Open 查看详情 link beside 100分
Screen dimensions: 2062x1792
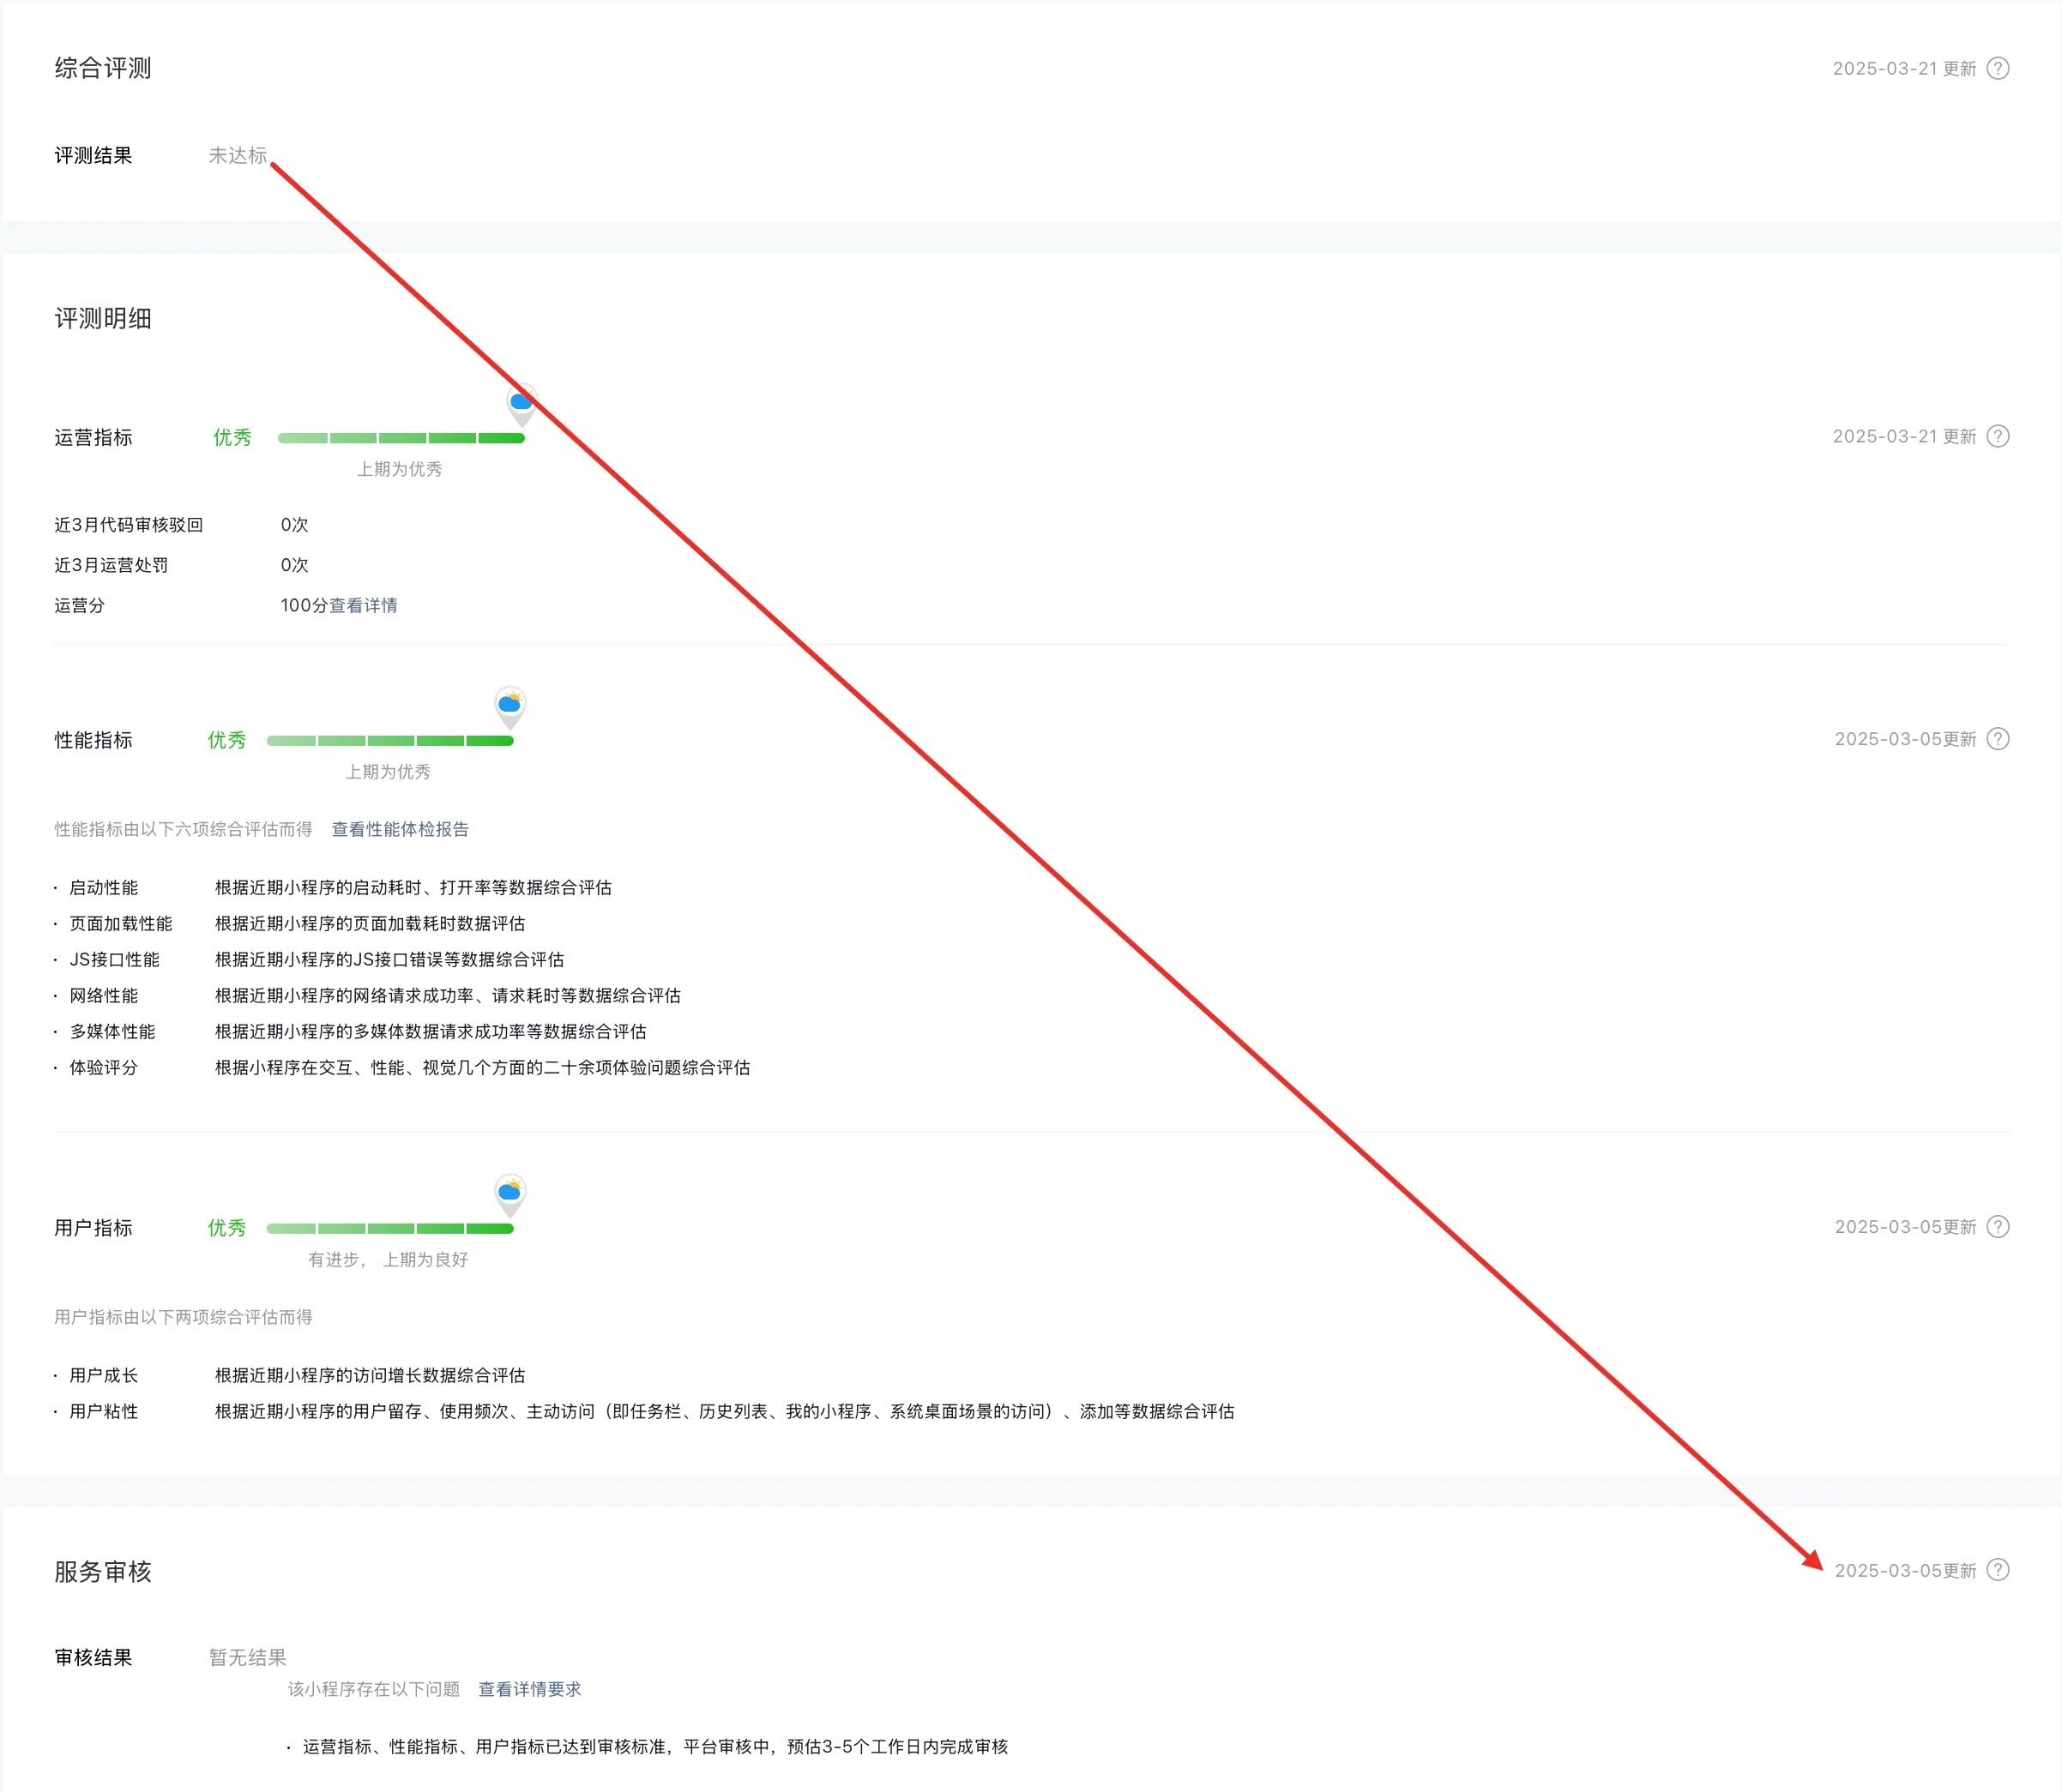(x=363, y=605)
